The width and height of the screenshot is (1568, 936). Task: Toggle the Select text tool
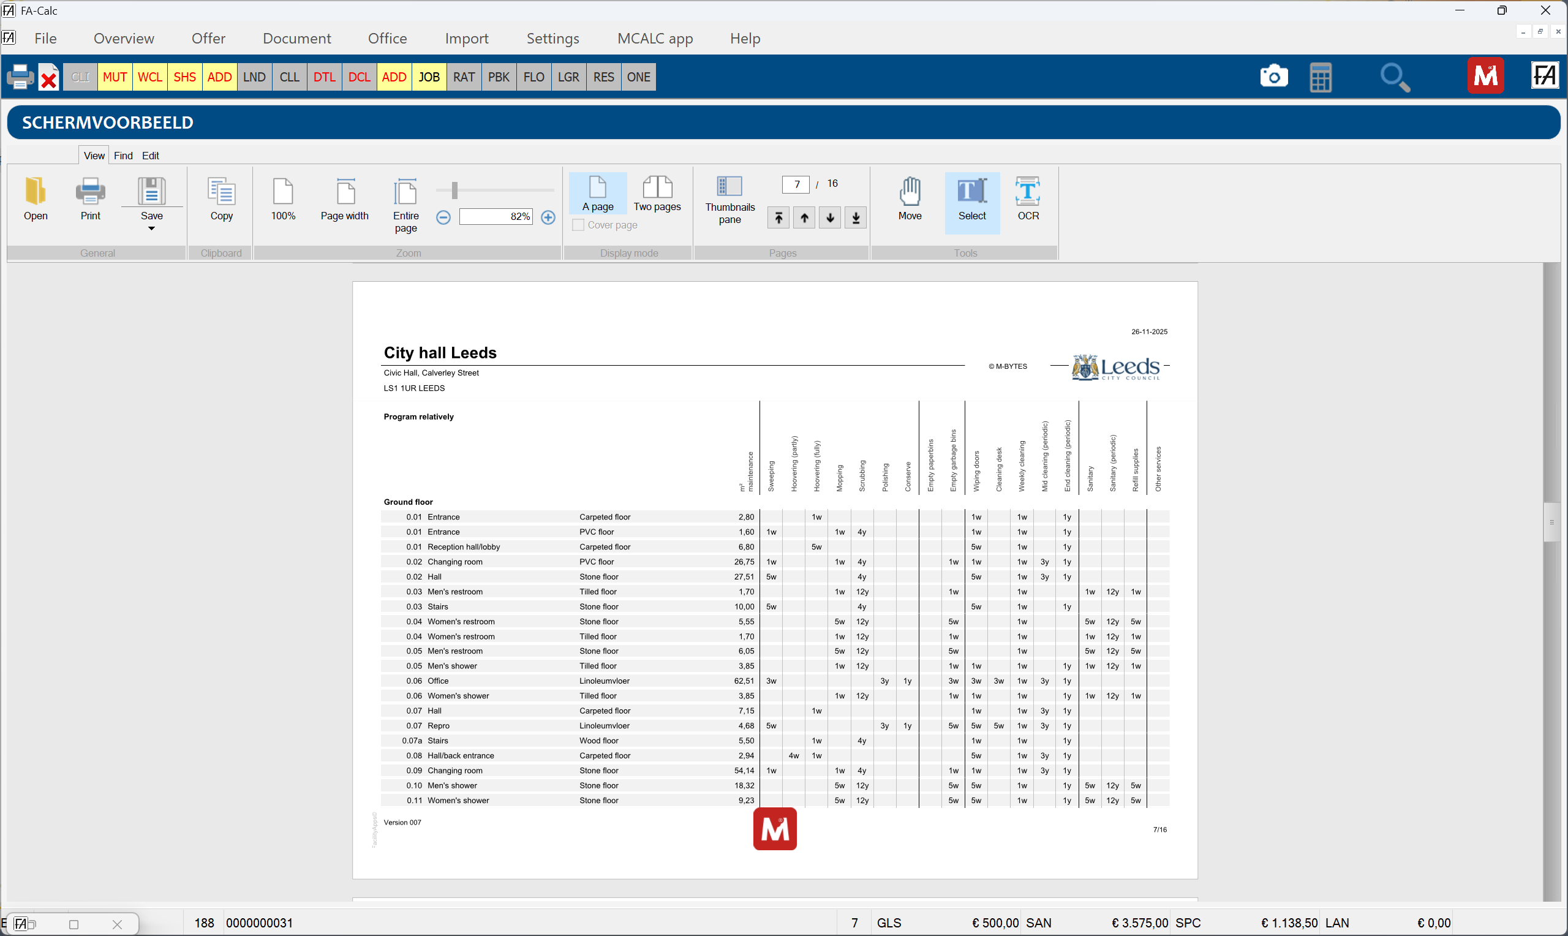[971, 199]
